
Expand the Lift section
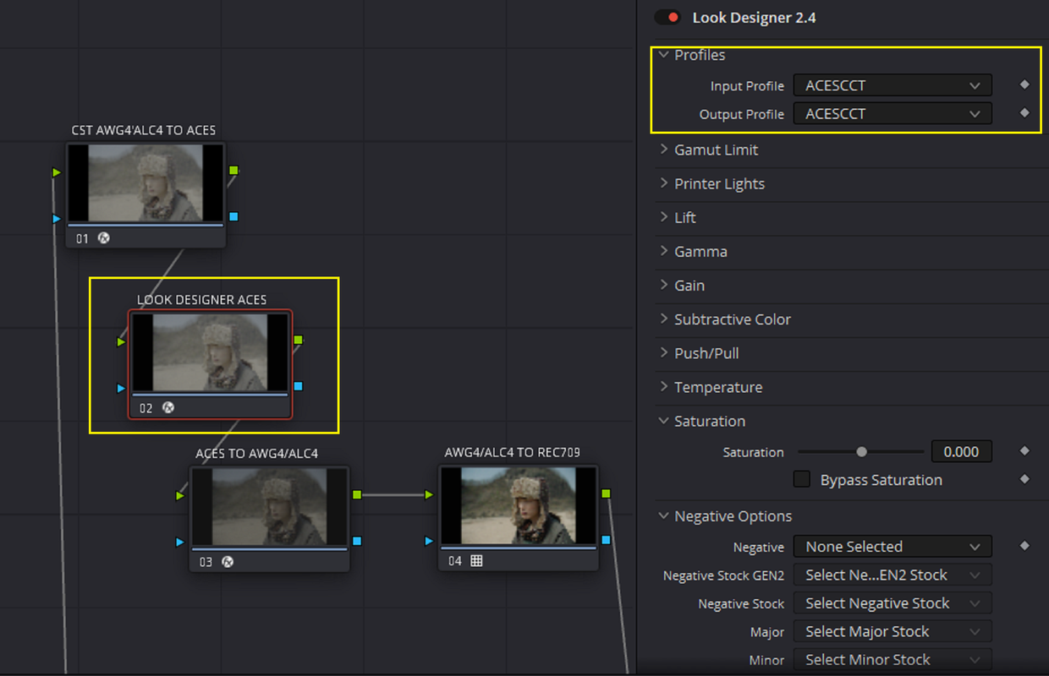pos(663,217)
